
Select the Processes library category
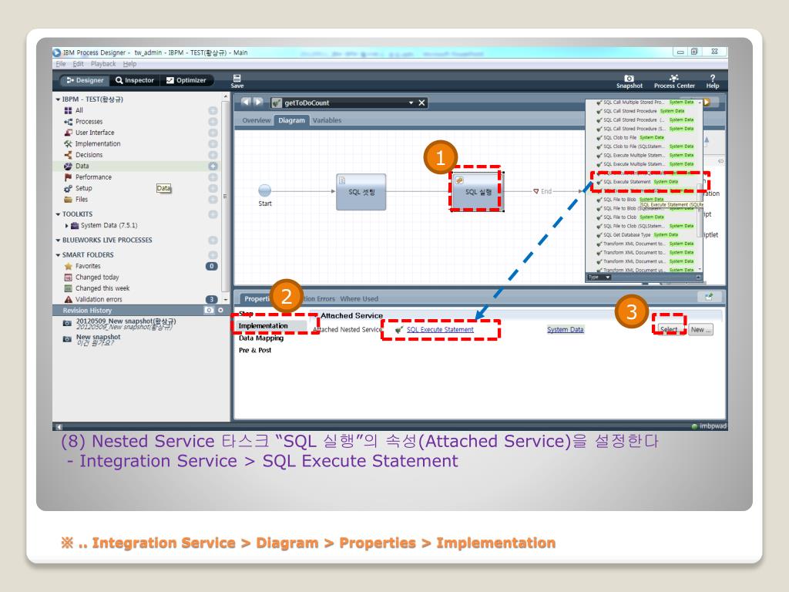83,121
